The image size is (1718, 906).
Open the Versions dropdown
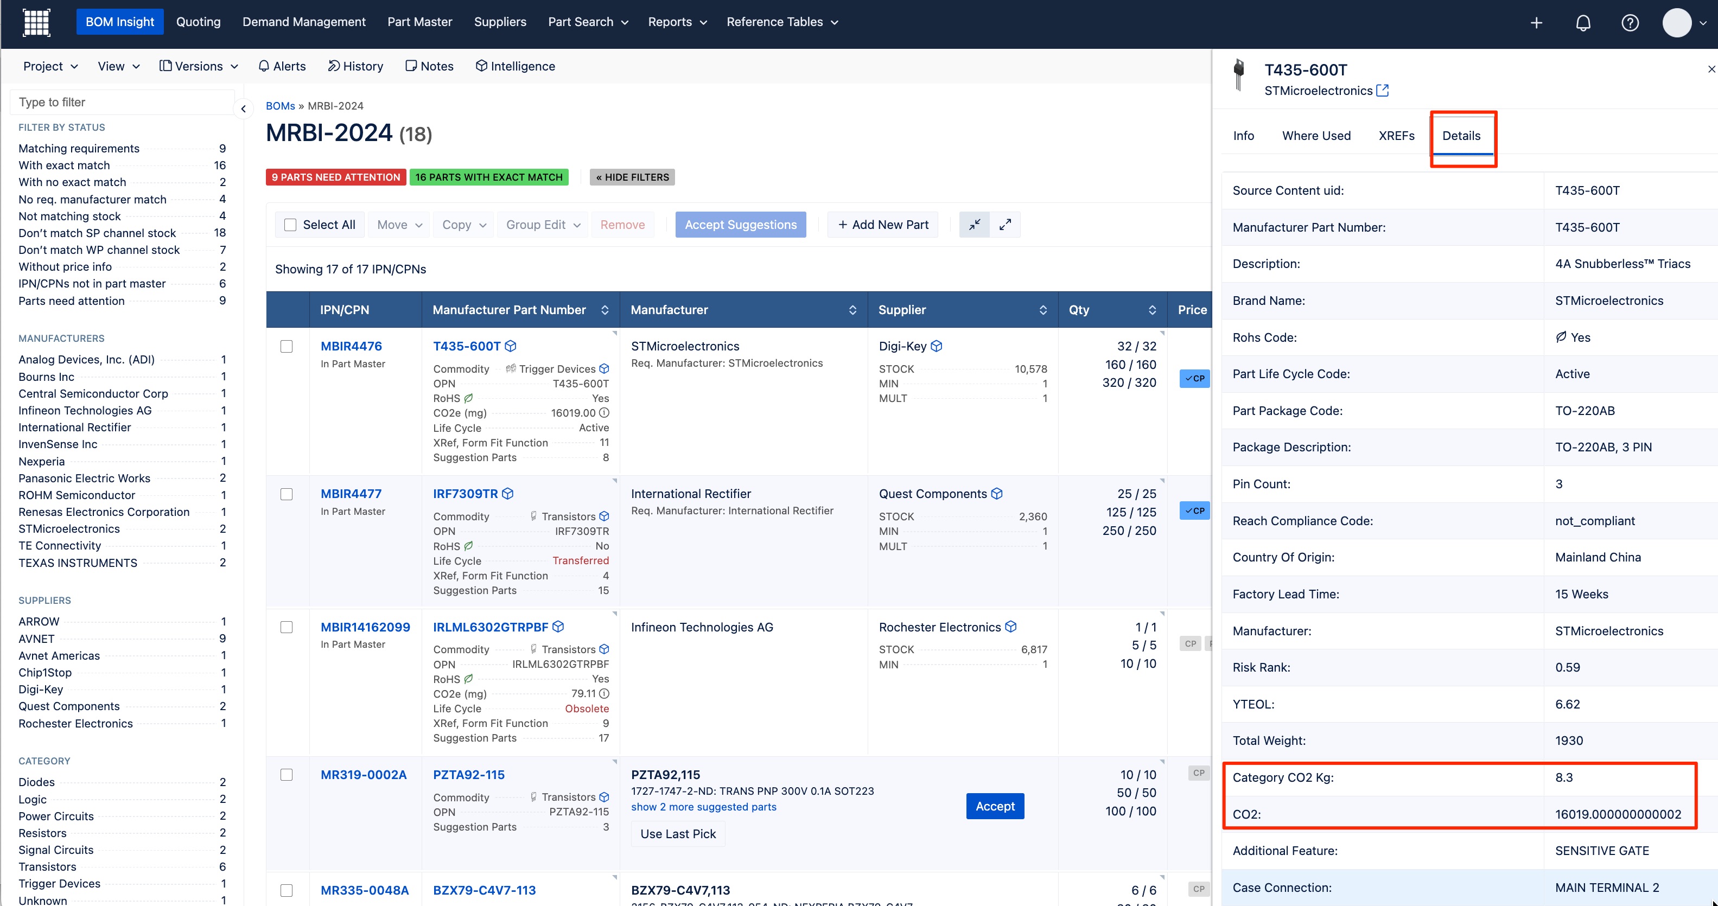click(x=199, y=66)
